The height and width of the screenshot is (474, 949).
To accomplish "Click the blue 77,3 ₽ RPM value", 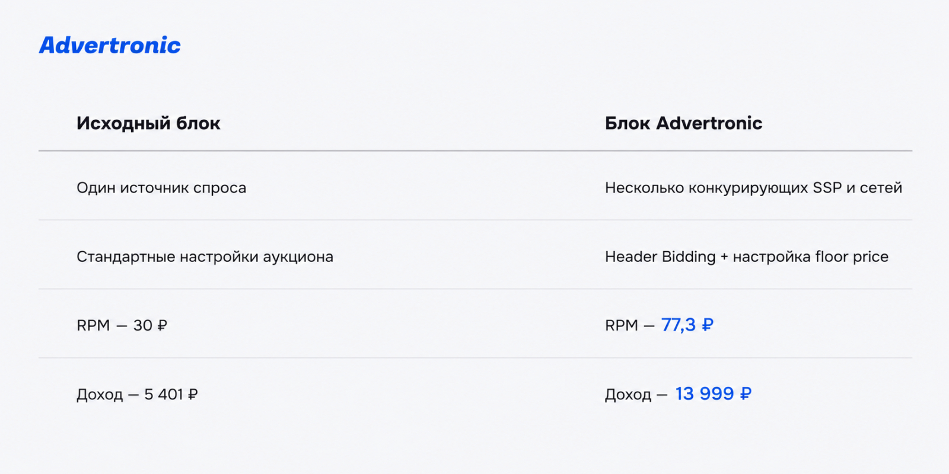I will pos(687,325).
